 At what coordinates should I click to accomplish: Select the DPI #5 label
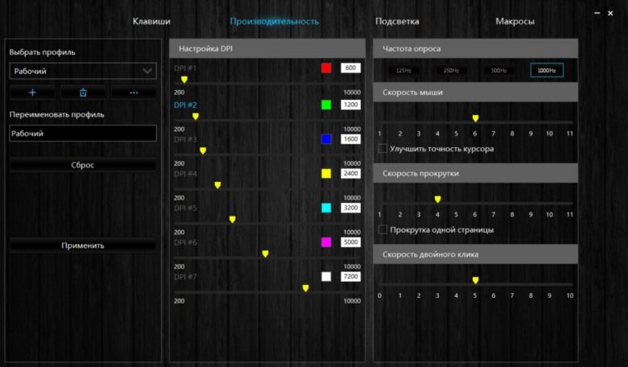(x=185, y=208)
